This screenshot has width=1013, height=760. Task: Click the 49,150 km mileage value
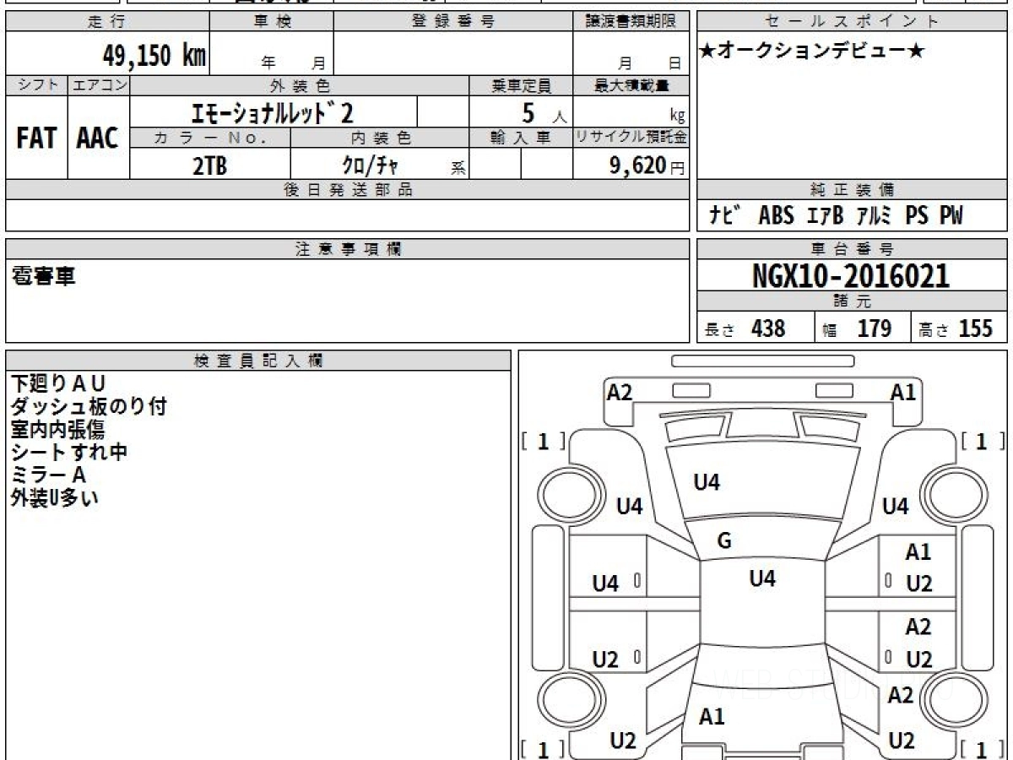pos(154,56)
